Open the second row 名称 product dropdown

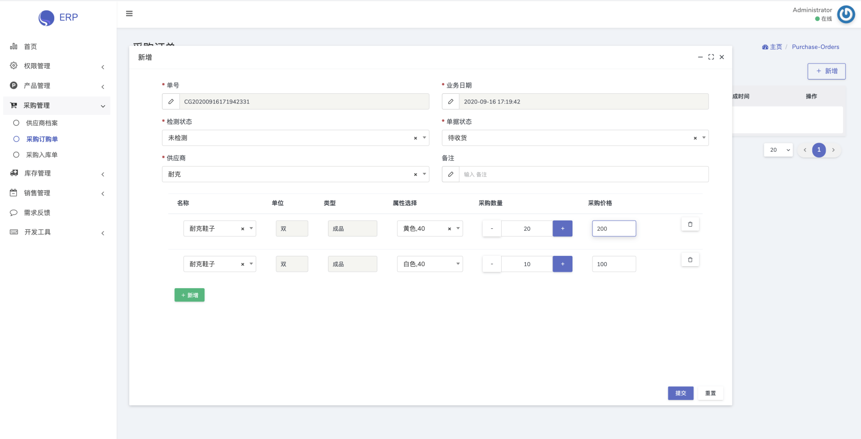click(219, 264)
